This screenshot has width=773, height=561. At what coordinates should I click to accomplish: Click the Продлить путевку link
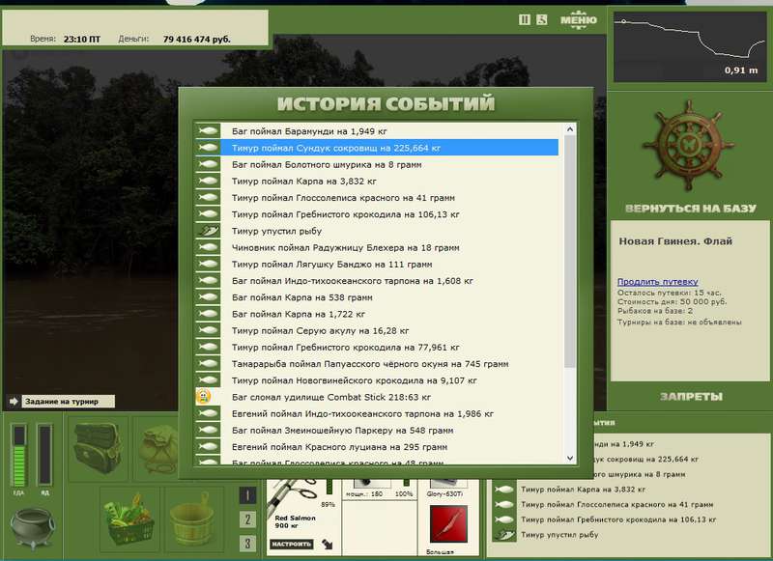pyautogui.click(x=658, y=282)
